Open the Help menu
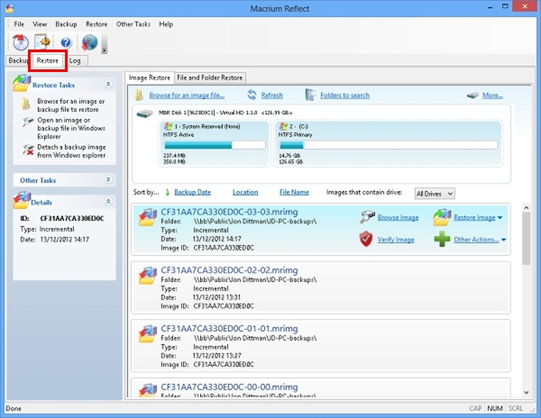Viewport: 541px width, 418px height. click(166, 24)
